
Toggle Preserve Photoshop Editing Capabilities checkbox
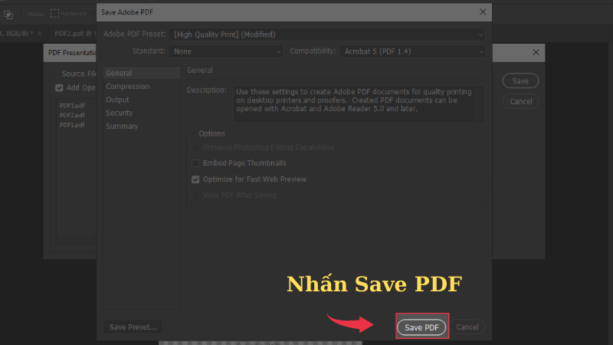(195, 147)
